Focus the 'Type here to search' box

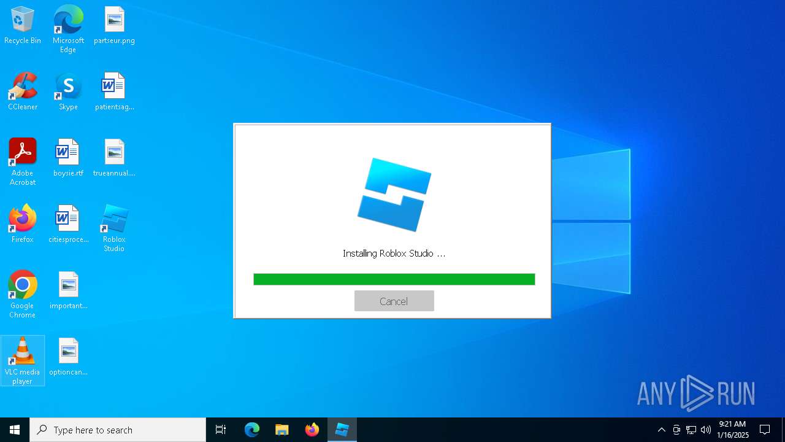(118, 430)
